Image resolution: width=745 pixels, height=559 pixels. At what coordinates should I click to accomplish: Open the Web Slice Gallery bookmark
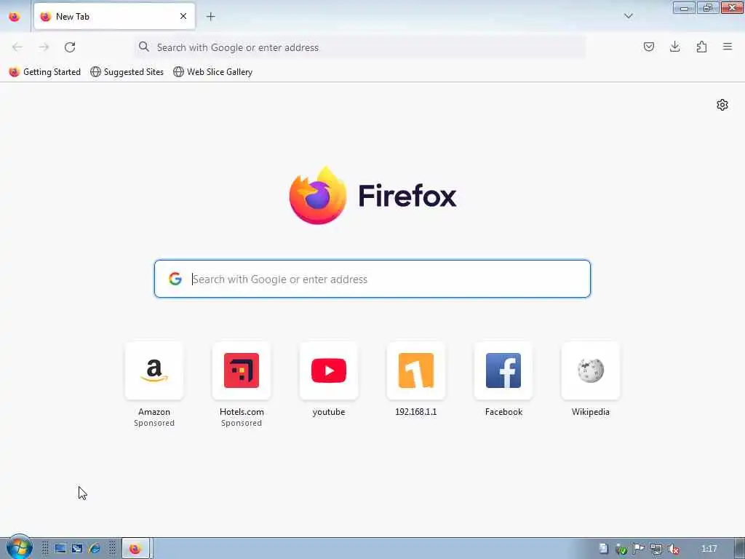click(x=213, y=72)
